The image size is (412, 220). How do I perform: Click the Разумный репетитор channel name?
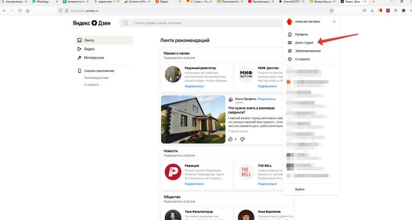click(x=200, y=68)
